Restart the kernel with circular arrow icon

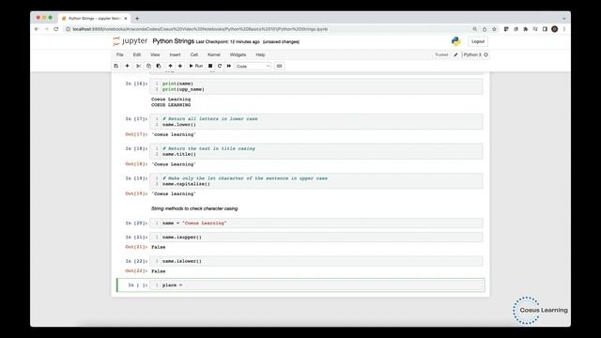[x=220, y=66]
